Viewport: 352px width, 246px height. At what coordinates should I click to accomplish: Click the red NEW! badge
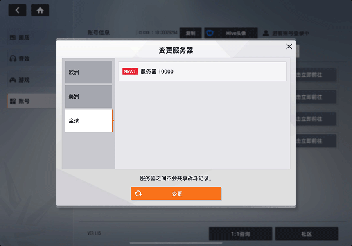tap(130, 72)
